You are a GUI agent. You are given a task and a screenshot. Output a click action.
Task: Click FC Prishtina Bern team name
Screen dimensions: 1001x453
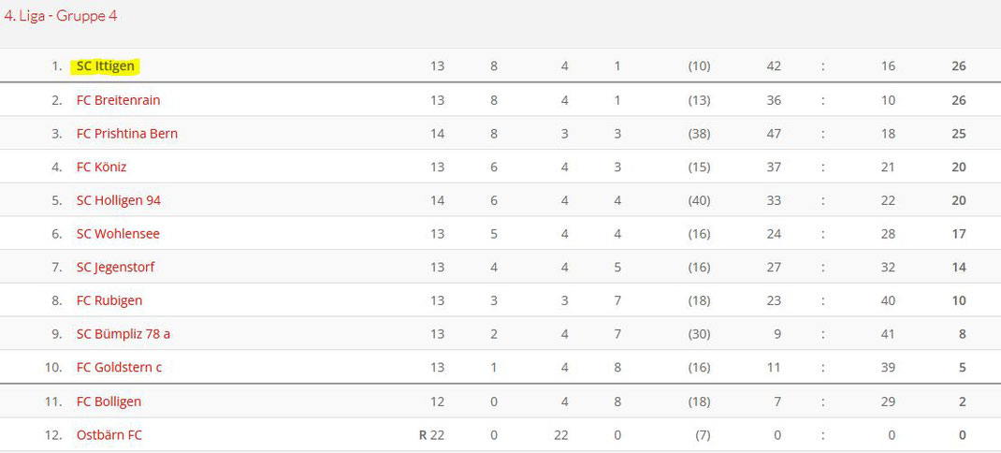pyautogui.click(x=127, y=134)
